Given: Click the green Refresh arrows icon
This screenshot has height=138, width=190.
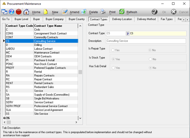Looking at the screenshot, I should click(x=122, y=12).
